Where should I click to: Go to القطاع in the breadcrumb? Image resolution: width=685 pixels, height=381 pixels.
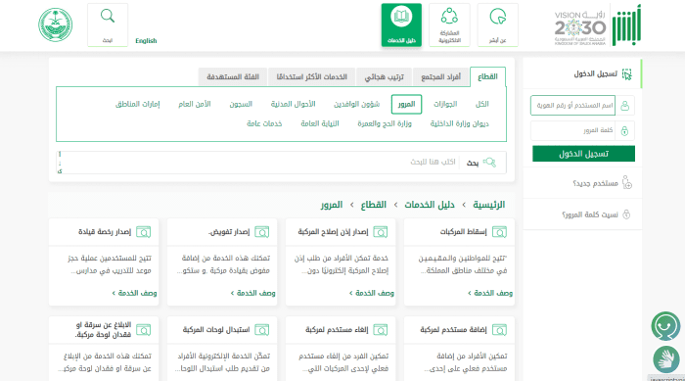[x=373, y=205]
